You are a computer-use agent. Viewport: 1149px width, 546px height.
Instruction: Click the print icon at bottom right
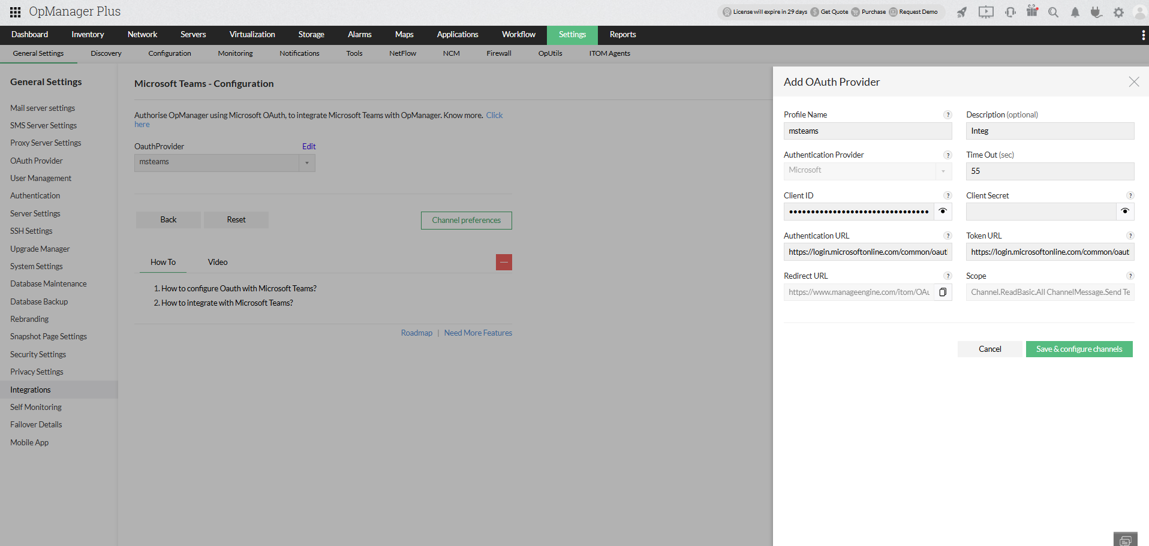click(1125, 539)
